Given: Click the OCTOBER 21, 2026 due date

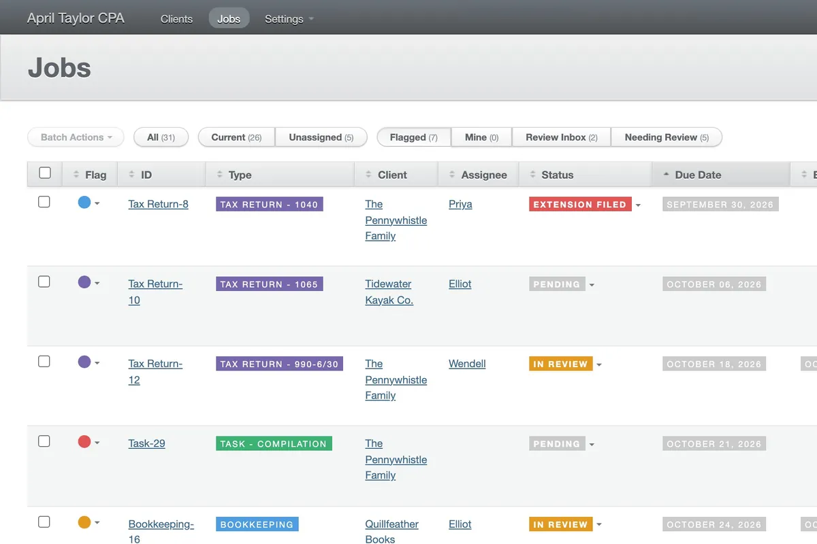Looking at the screenshot, I should point(714,443).
